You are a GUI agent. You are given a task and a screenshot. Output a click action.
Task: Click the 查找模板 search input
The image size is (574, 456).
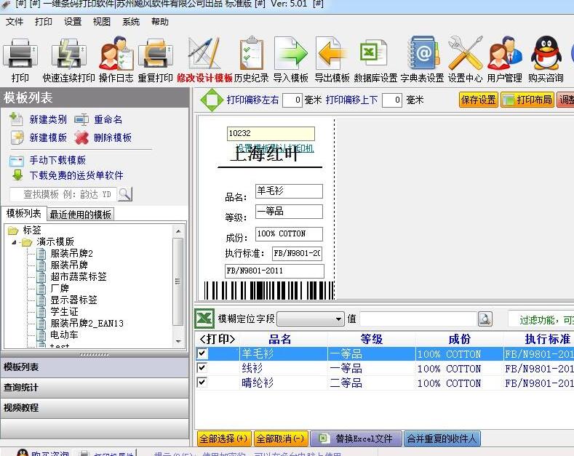[x=63, y=194]
